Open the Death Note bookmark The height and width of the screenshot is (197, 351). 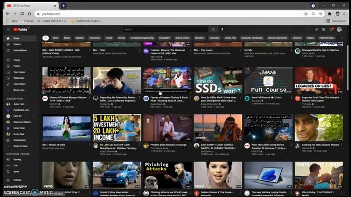[87, 21]
